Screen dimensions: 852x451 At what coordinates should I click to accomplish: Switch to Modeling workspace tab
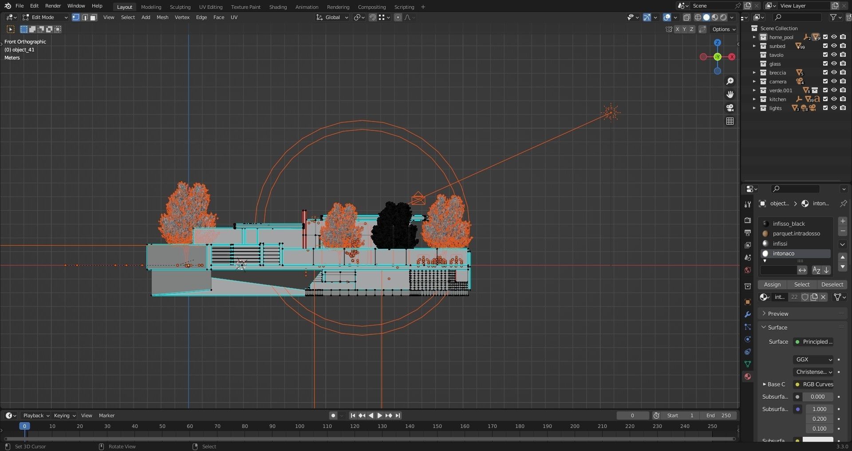tap(151, 7)
